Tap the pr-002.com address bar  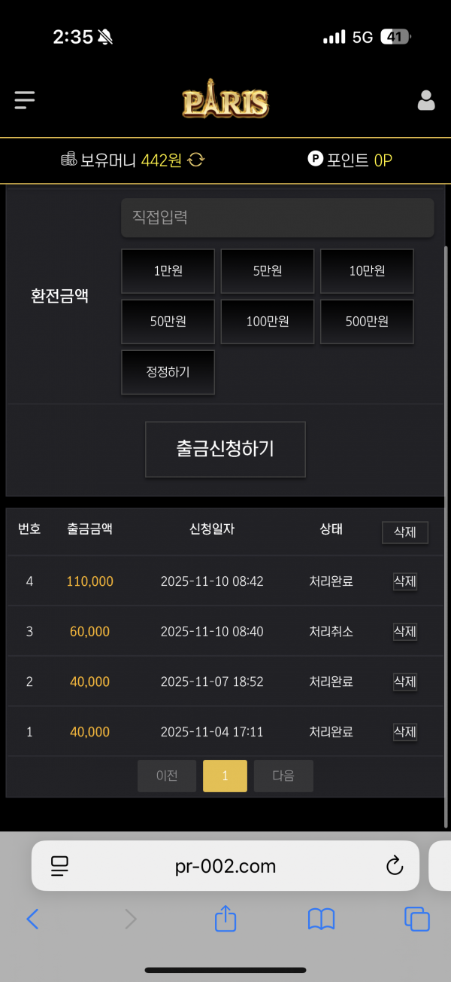tap(225, 866)
